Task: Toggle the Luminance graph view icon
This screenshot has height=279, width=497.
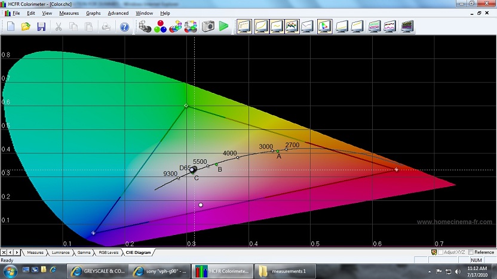Action: point(261,27)
